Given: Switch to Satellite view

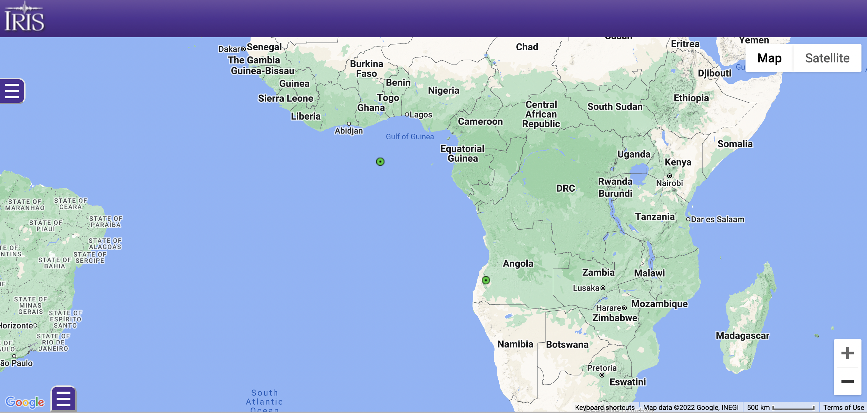Looking at the screenshot, I should [x=827, y=58].
